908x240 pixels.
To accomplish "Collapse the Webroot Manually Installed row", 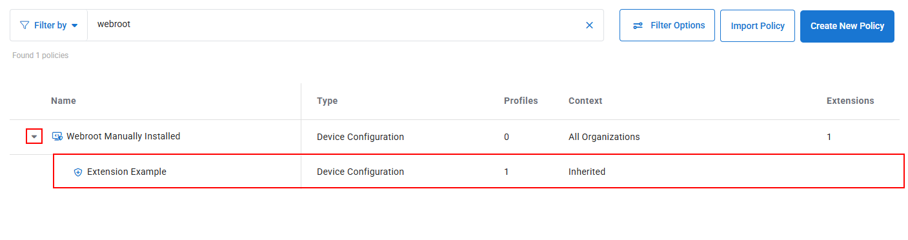I will (34, 137).
